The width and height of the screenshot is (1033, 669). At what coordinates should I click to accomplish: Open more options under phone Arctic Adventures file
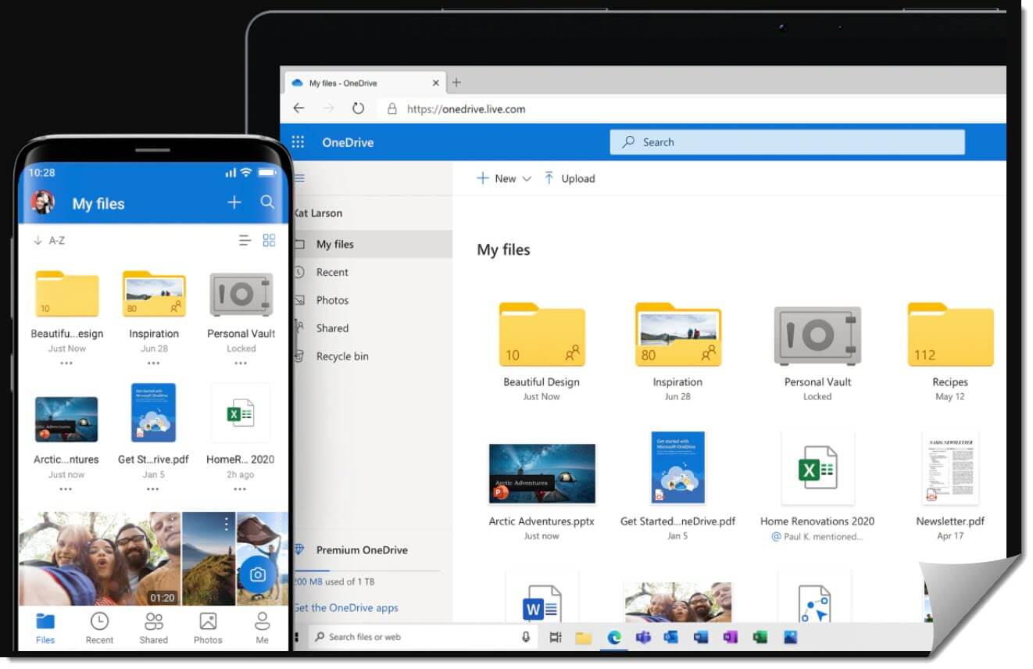[66, 489]
